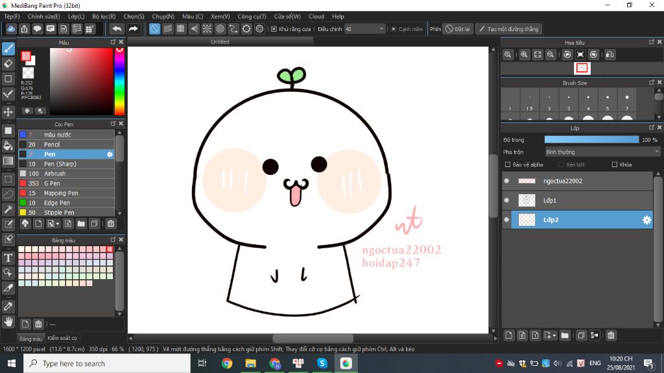Zoom out on the navigator panel
Screen dimensions: 664x373
click(x=551, y=54)
